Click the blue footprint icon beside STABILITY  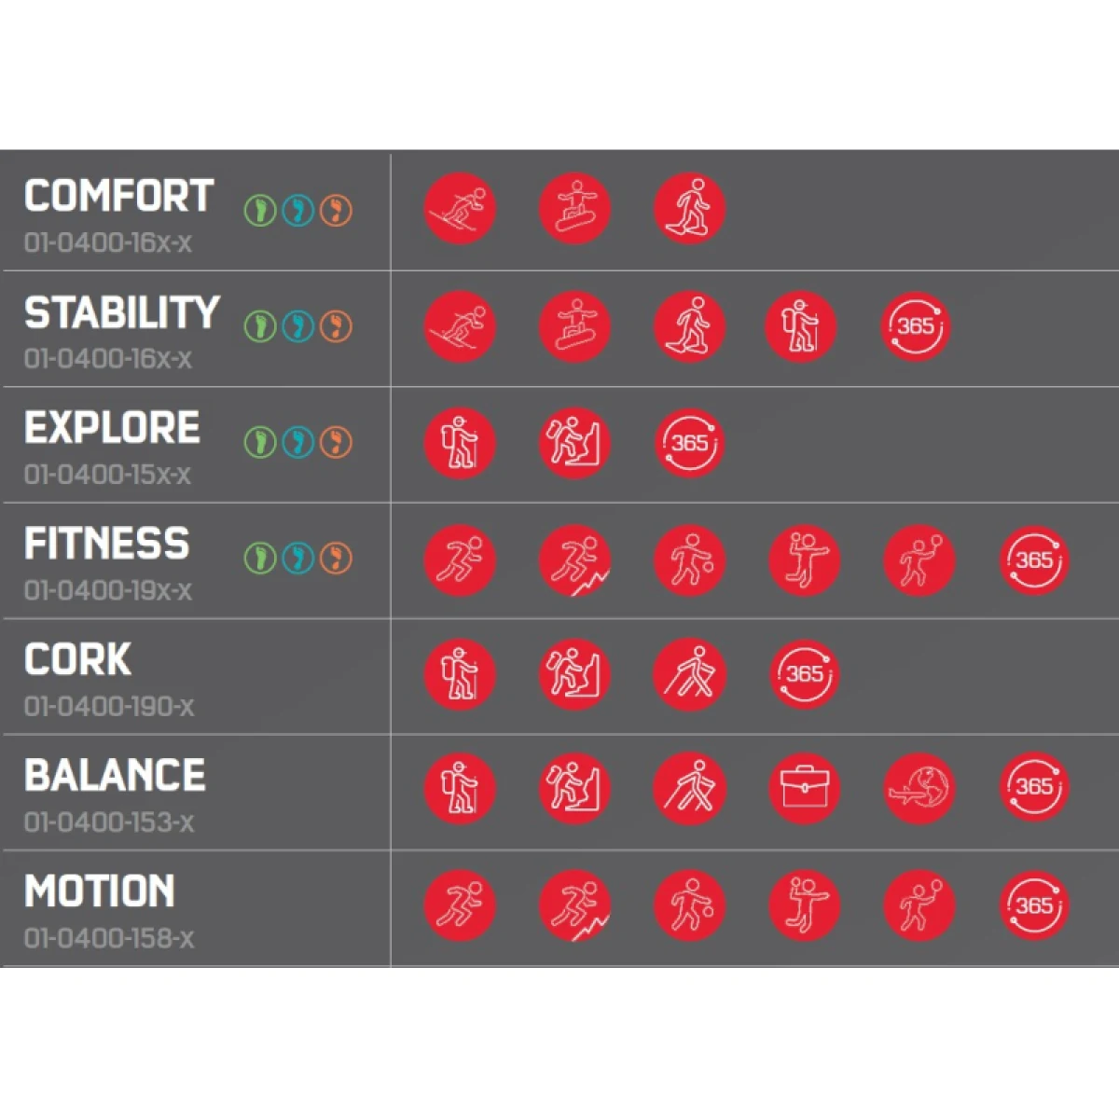pyautogui.click(x=298, y=326)
